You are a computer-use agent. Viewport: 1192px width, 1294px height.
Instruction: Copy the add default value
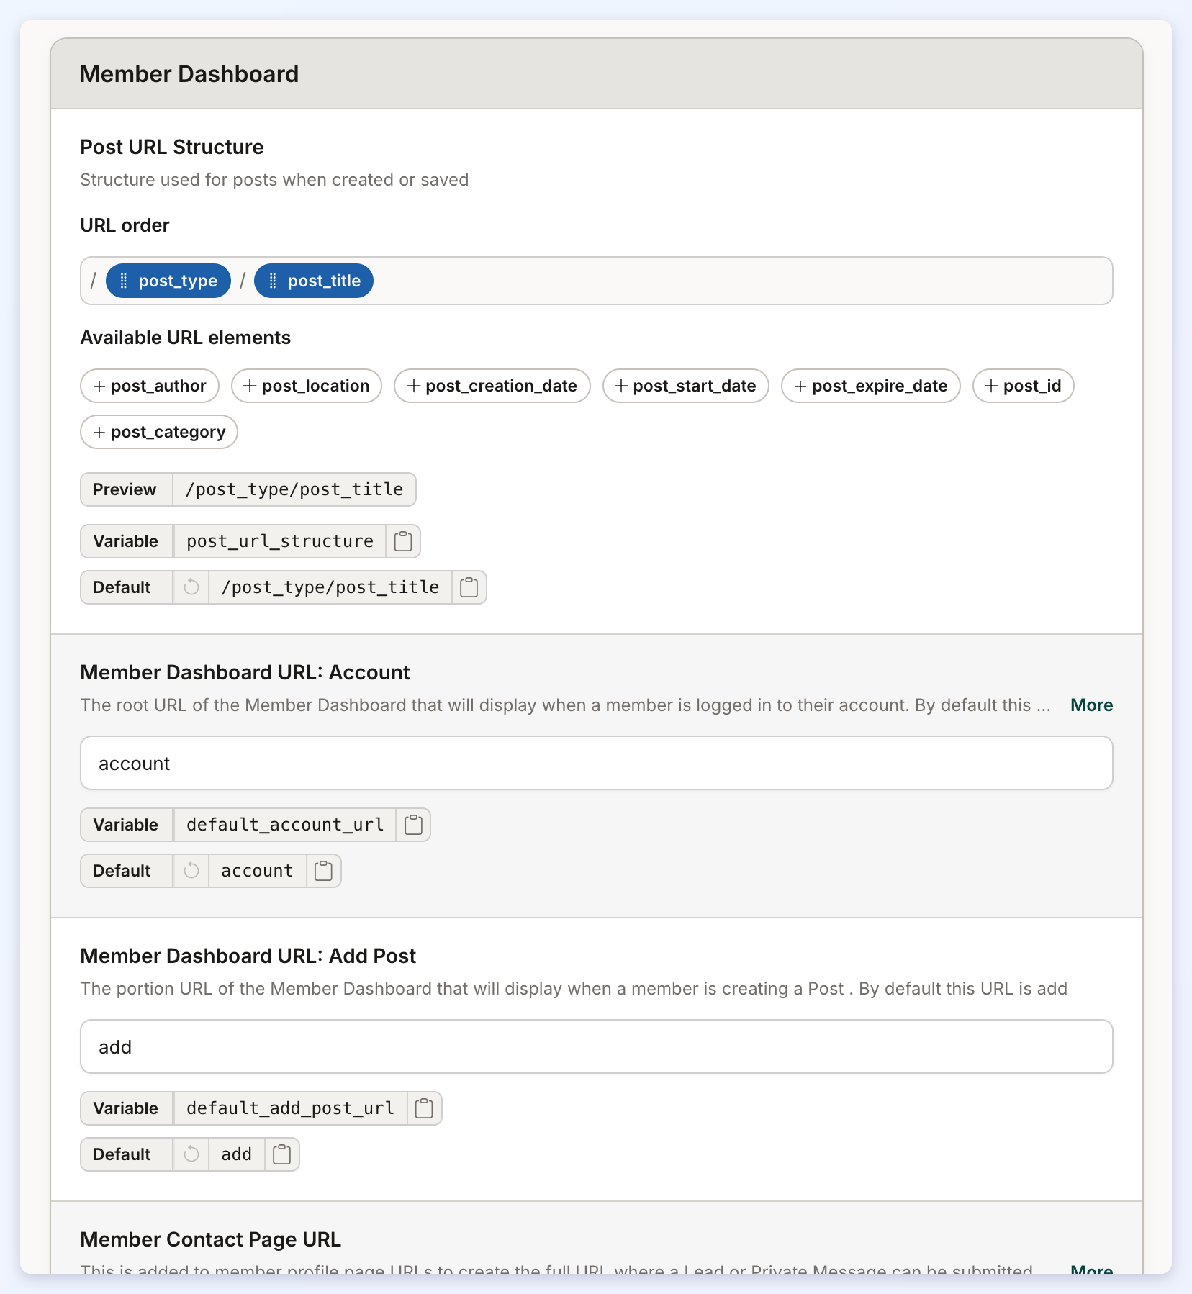tap(282, 1154)
